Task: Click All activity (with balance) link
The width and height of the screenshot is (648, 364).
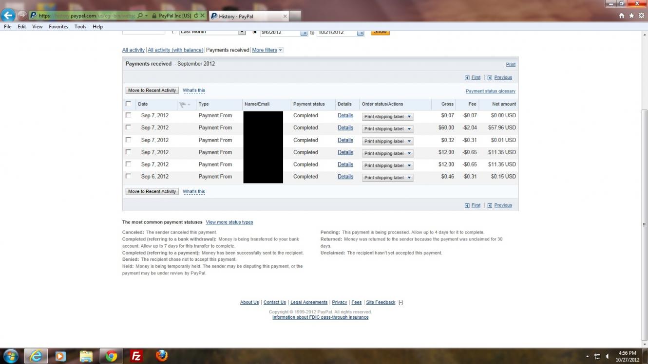Action: click(175, 50)
